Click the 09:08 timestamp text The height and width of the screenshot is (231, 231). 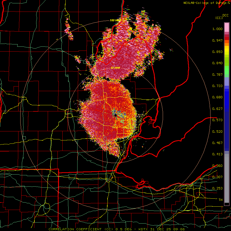179,229
